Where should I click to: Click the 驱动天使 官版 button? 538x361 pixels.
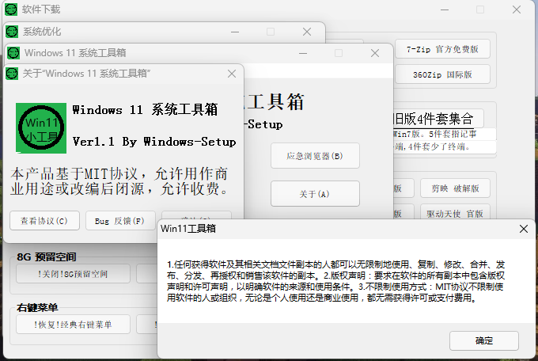455,213
